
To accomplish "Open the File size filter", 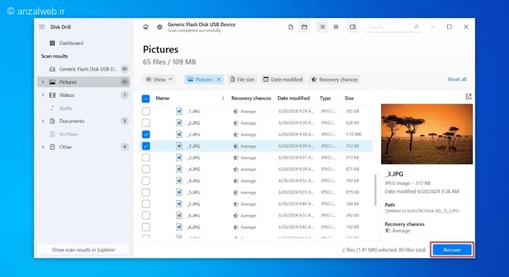I will (x=242, y=80).
